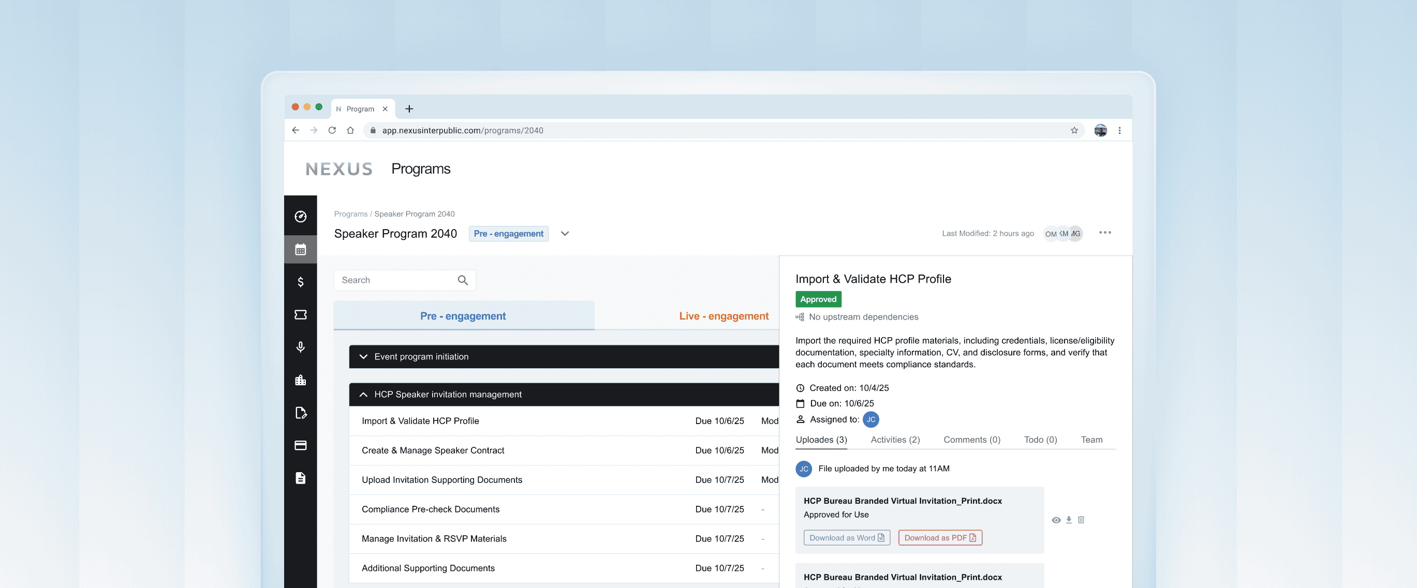Open the credit card sidebar icon
This screenshot has height=588, width=1417.
(x=300, y=445)
